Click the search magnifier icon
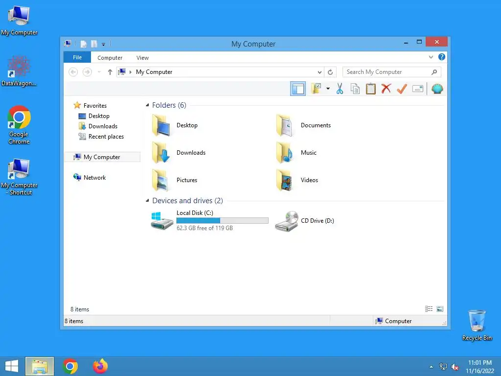The width and height of the screenshot is (501, 376). [x=434, y=72]
